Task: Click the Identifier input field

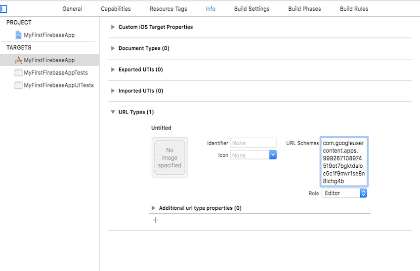Action: tap(253, 143)
